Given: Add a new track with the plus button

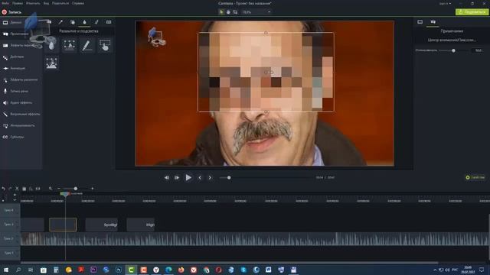Looking at the screenshot, I should 15,195.
